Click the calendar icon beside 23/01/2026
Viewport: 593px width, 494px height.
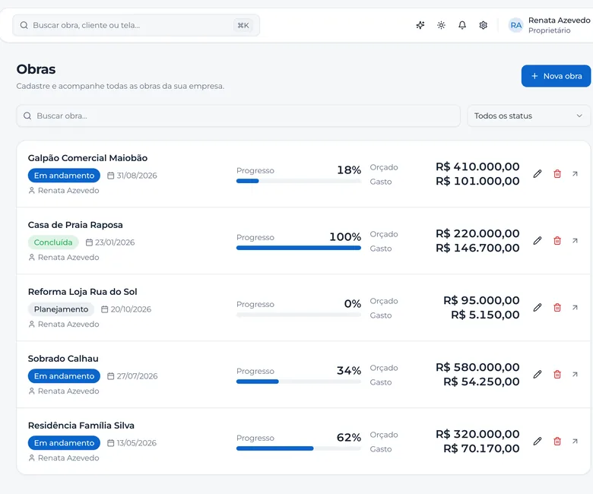tap(89, 242)
